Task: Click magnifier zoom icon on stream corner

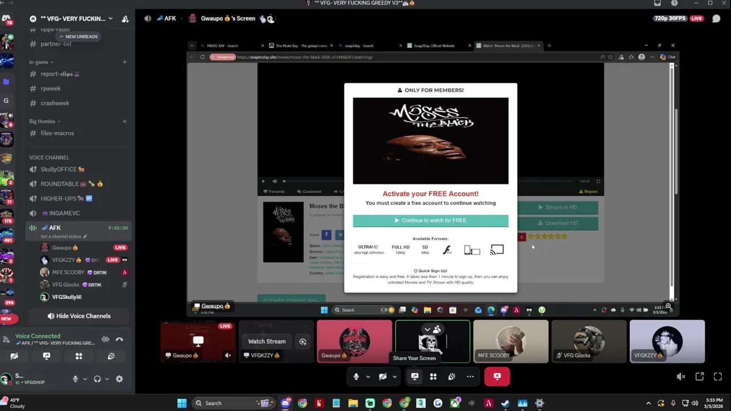Action: point(668,307)
